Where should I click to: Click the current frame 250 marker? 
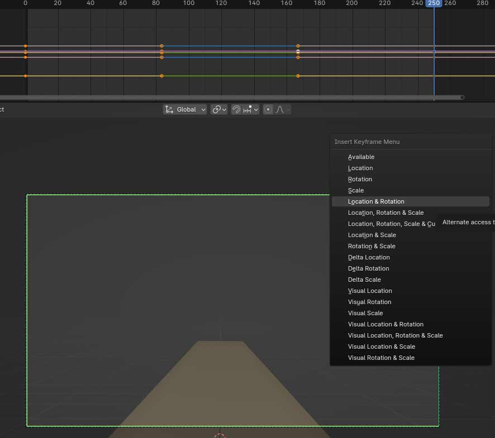coord(434,3)
